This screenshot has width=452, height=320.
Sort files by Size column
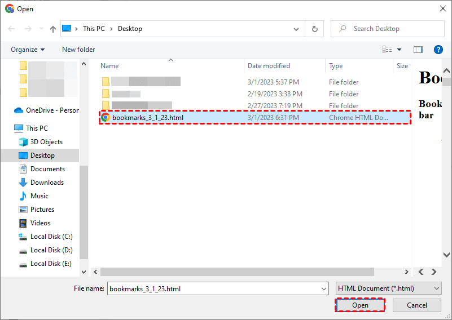tap(402, 66)
